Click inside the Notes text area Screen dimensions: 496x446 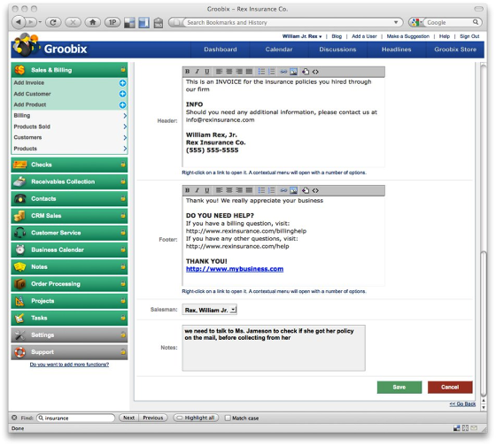pyautogui.click(x=274, y=348)
